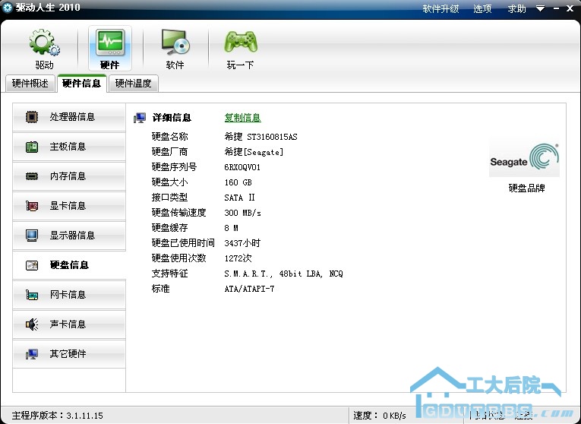Click the 声卡信息 speaker icon
The height and width of the screenshot is (424, 581).
coord(32,324)
